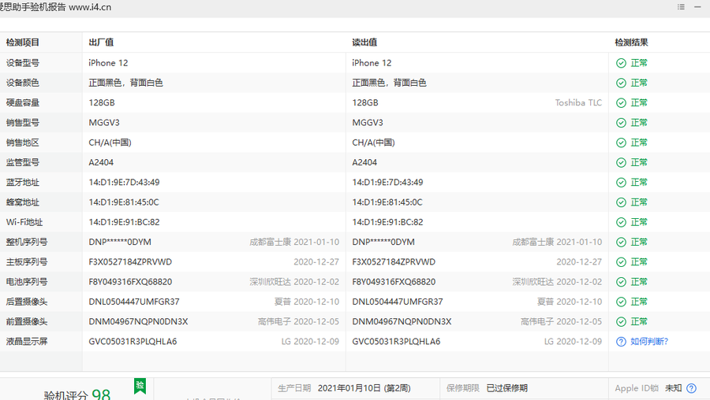Viewport: 710px width, 400px height.
Task: Click the green check icon for 主板序列号 row
Action: pyautogui.click(x=622, y=262)
